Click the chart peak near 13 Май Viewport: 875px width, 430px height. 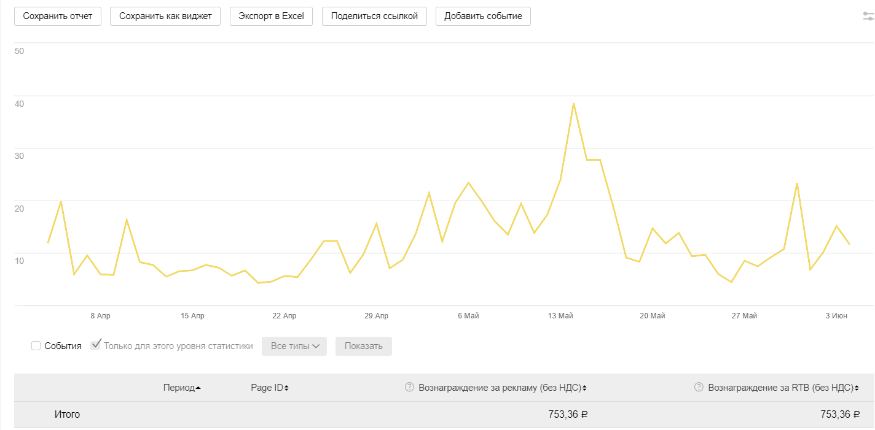pyautogui.click(x=573, y=104)
